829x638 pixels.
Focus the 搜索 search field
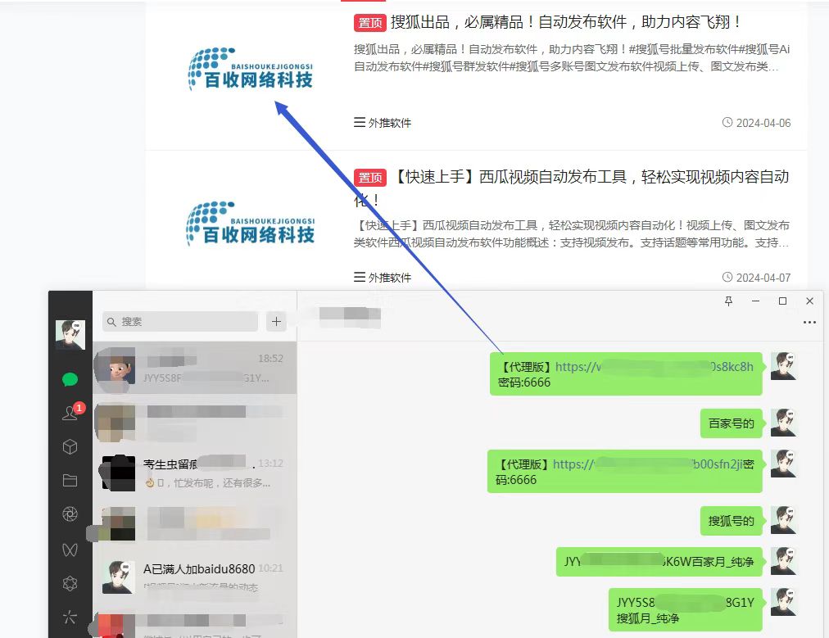point(179,321)
